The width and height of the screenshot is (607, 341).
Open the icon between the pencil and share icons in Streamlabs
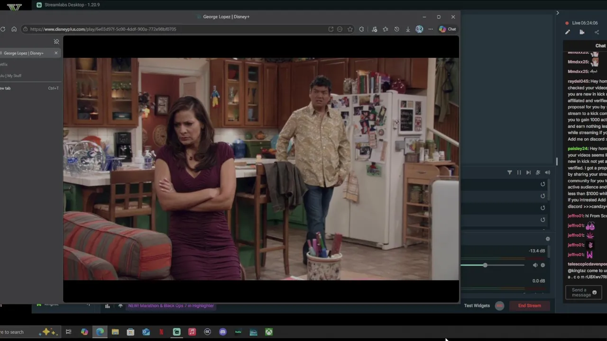click(582, 32)
